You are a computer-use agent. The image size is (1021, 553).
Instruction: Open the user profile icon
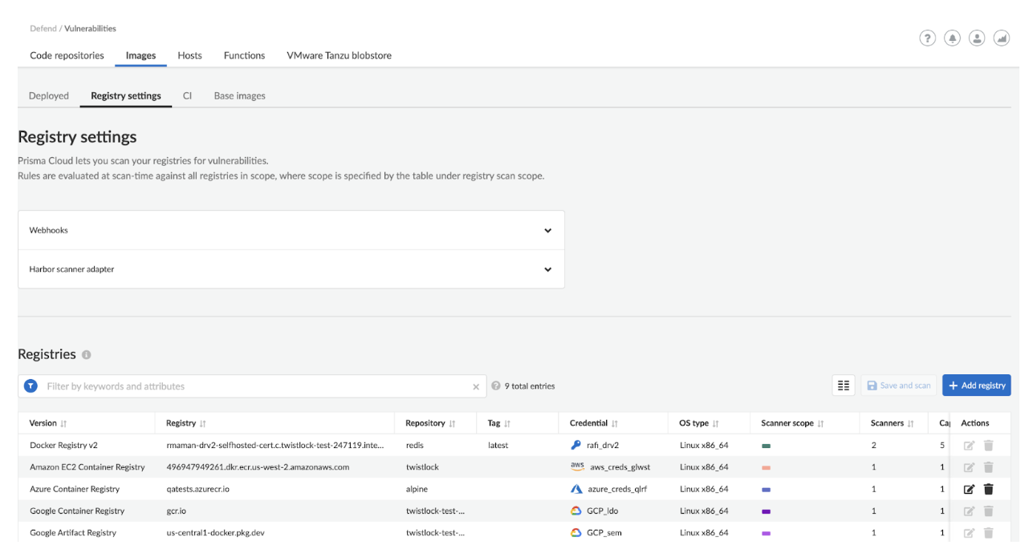[x=976, y=38]
